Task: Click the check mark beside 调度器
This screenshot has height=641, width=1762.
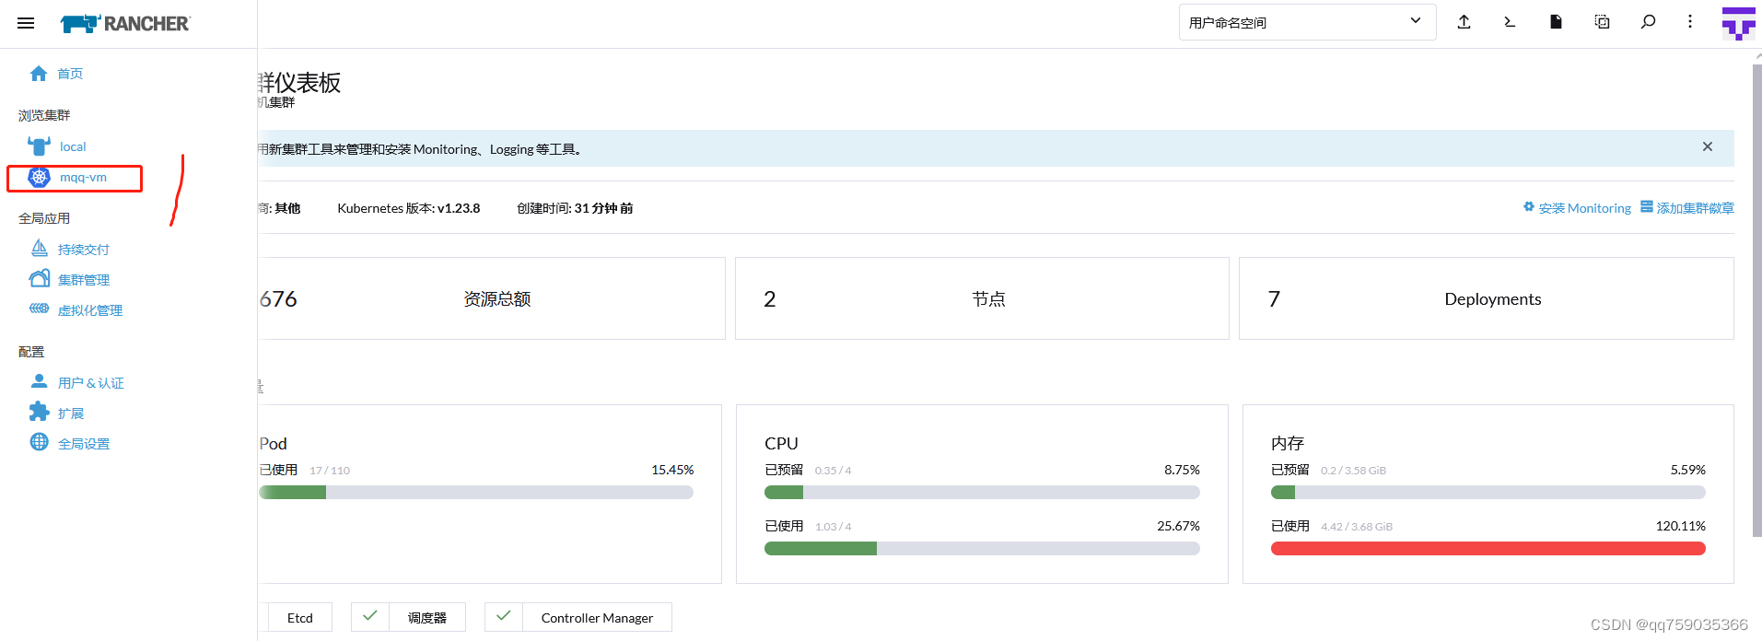Action: (x=370, y=616)
